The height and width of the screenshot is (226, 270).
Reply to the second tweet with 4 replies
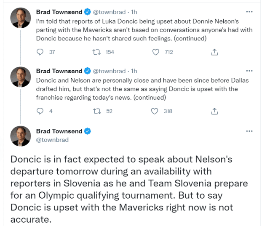tap(40, 111)
